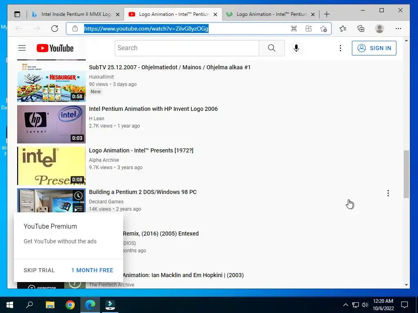View site information lock icon

coord(75,29)
